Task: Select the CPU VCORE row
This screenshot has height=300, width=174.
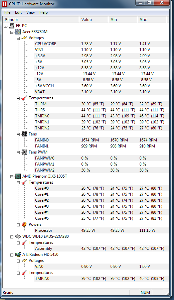Action: [102, 44]
